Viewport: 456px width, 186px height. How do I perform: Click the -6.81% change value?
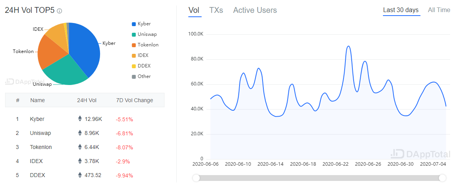point(124,133)
